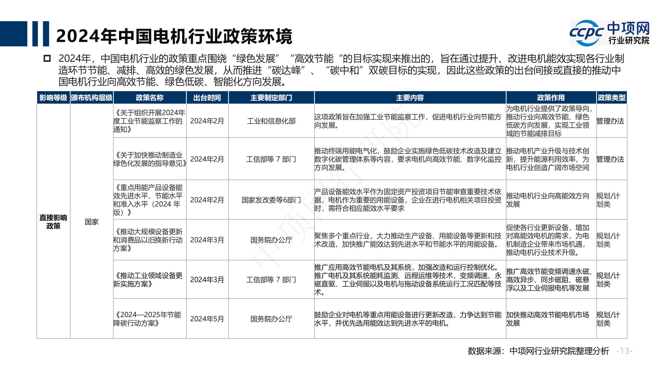Click the 国家发改委等6部门 cell
665x374 pixels.
pos(271,200)
